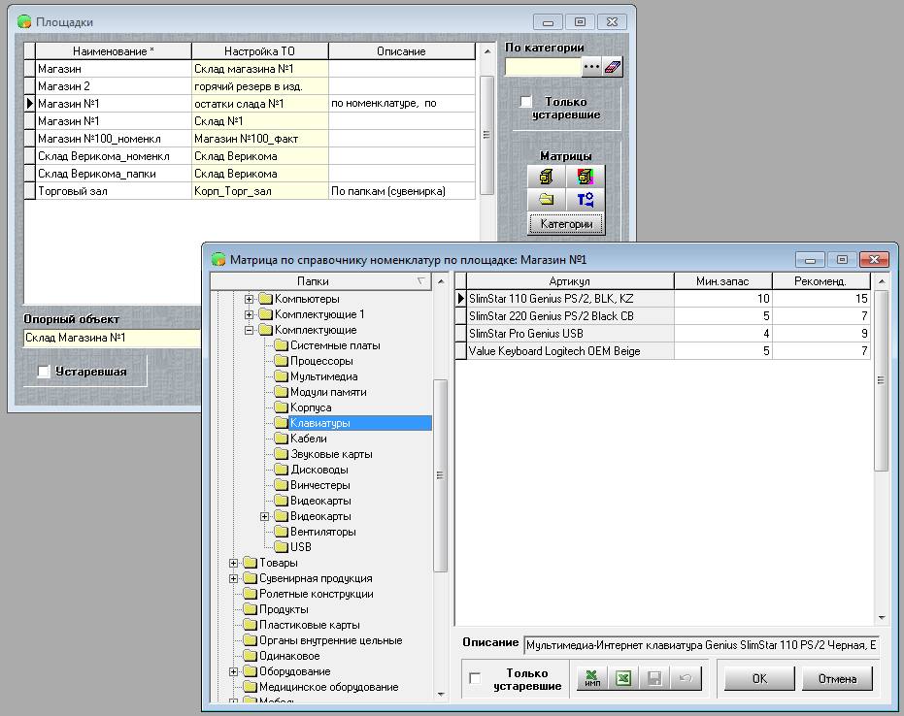Click the Описание text field
The width and height of the screenshot is (904, 716).
click(701, 644)
